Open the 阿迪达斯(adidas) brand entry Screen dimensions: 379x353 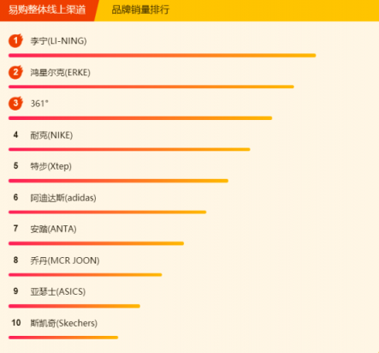point(63,198)
